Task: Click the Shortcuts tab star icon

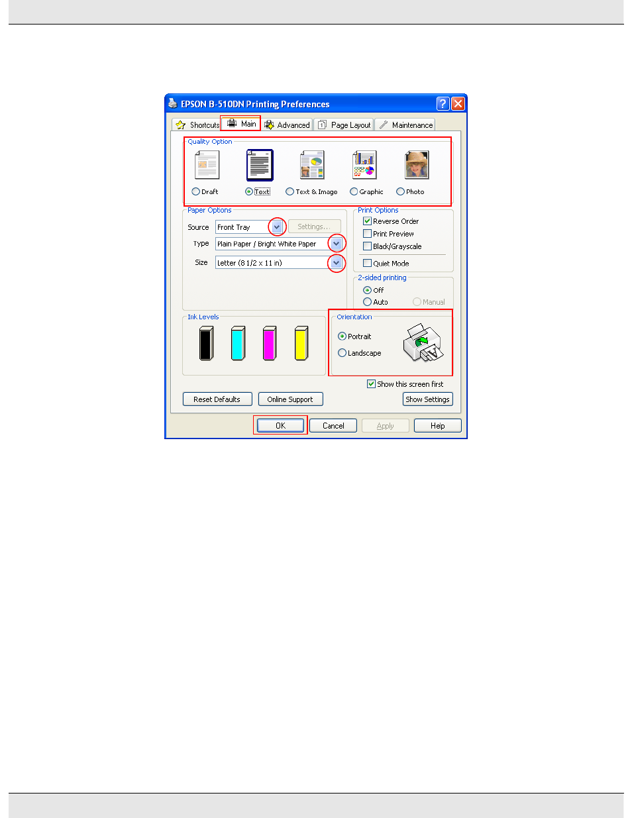Action: [181, 125]
